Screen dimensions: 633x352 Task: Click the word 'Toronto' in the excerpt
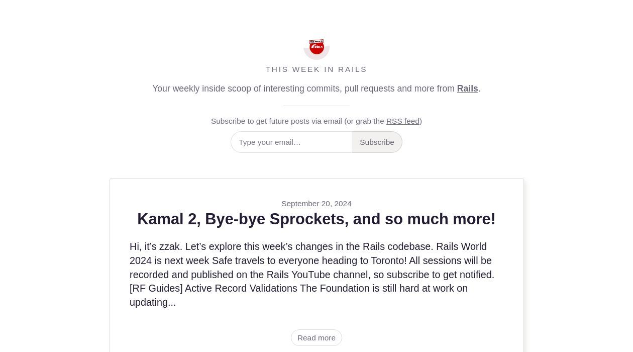[388, 260]
